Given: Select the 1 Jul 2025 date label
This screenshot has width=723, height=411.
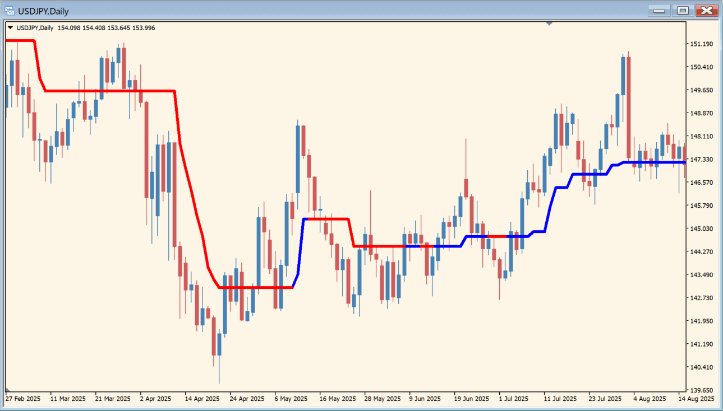Looking at the screenshot, I should point(513,399).
